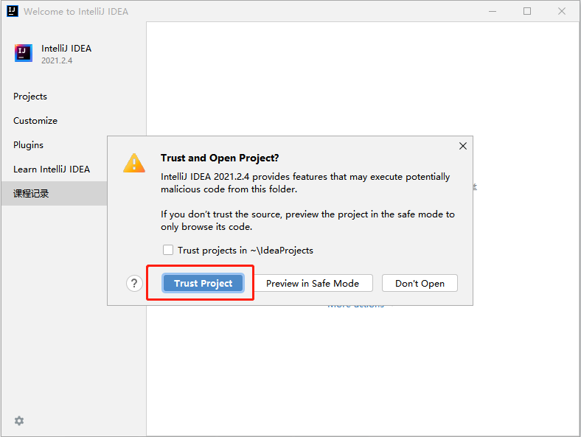Select the Don't Open button
581x437 pixels.
(x=420, y=283)
